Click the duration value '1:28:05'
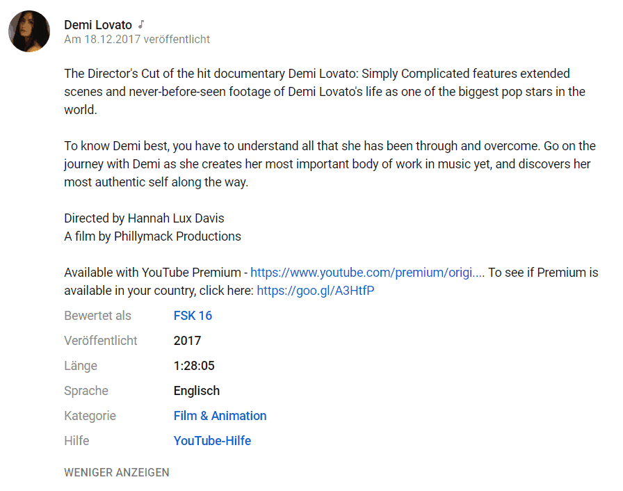Viewport: 623px width, 491px height. point(194,366)
